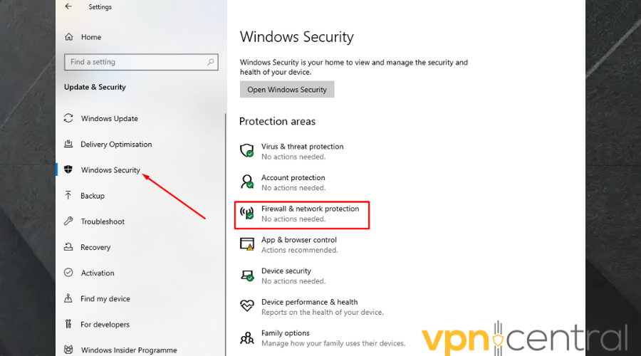Click the Device performance heart icon
Image resolution: width=641 pixels, height=356 pixels.
(x=247, y=306)
